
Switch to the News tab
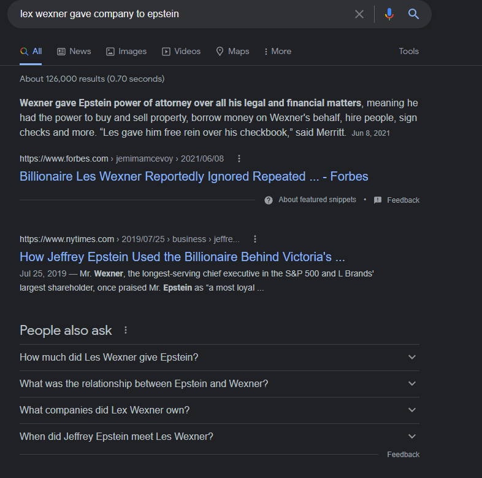(x=74, y=52)
